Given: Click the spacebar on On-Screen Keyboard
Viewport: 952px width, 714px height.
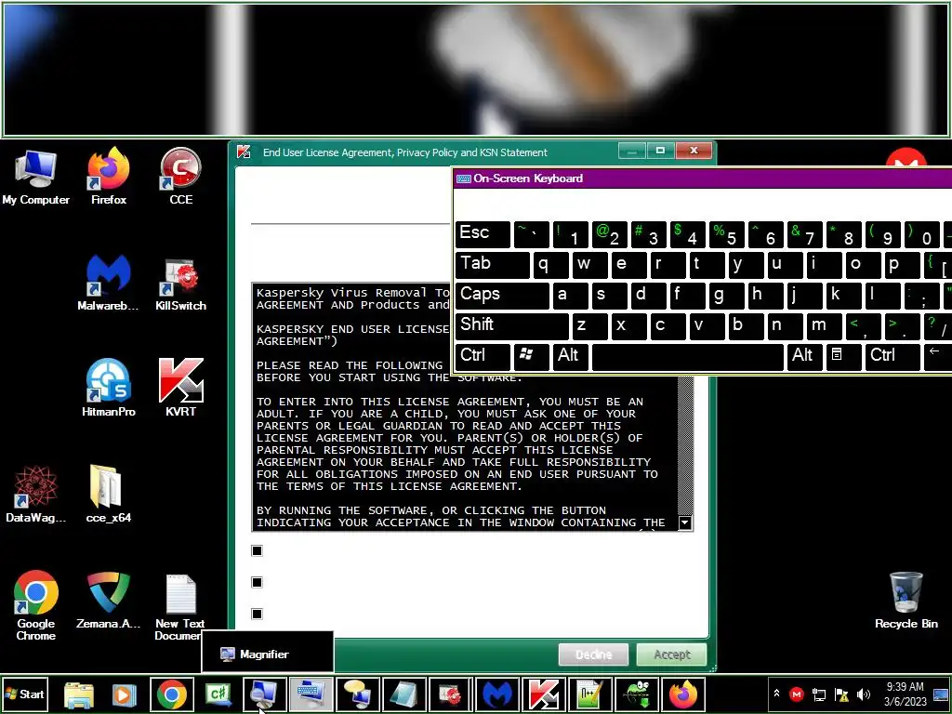Looking at the screenshot, I should pos(687,356).
